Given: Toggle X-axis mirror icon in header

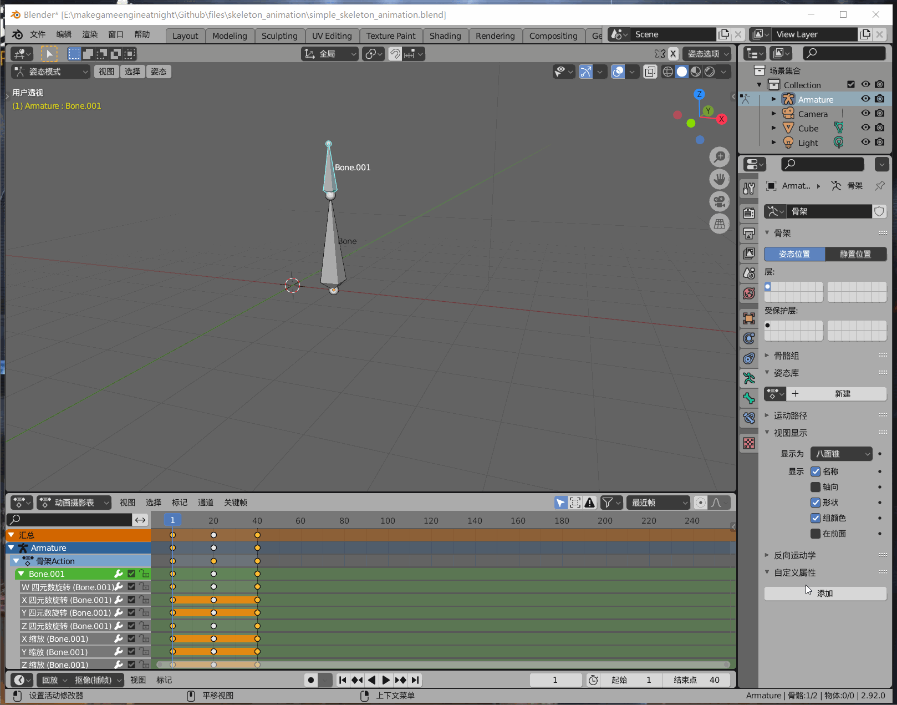Looking at the screenshot, I should [x=672, y=54].
